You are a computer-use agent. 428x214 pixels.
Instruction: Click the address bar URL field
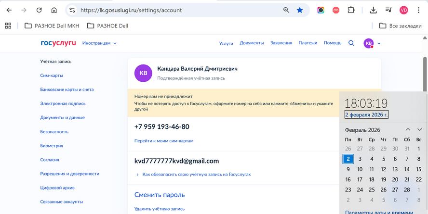click(x=180, y=11)
